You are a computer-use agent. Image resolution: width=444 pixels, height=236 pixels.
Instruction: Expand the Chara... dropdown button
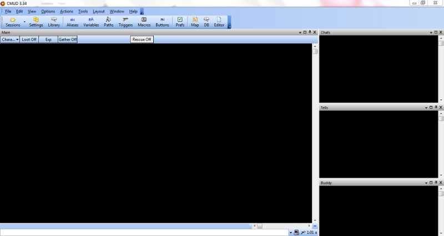(10, 40)
